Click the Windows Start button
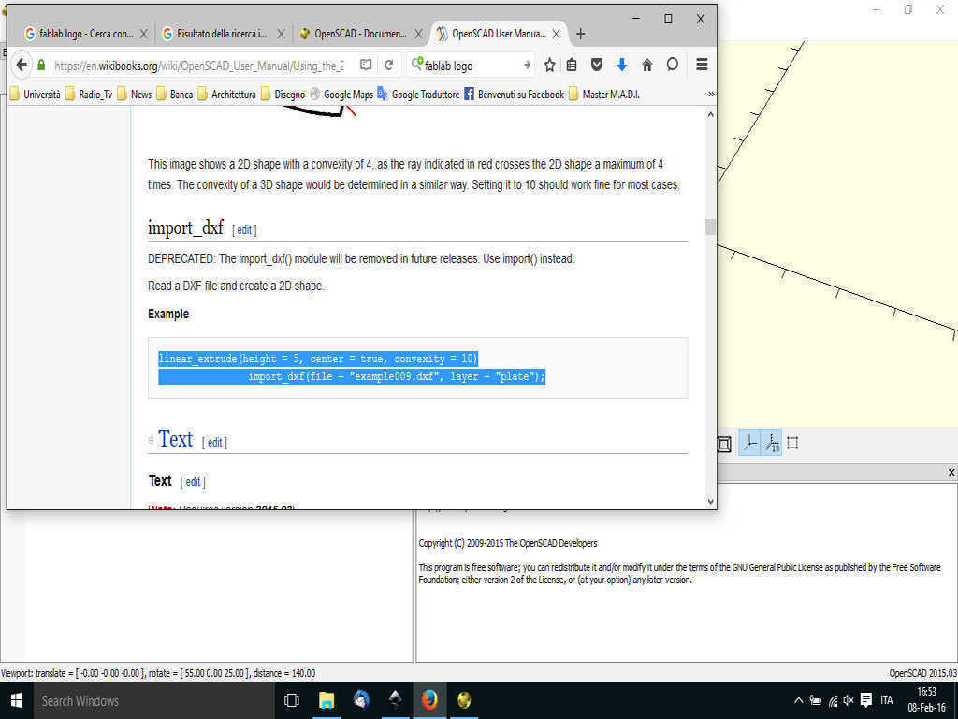The height and width of the screenshot is (719, 958). [x=17, y=700]
